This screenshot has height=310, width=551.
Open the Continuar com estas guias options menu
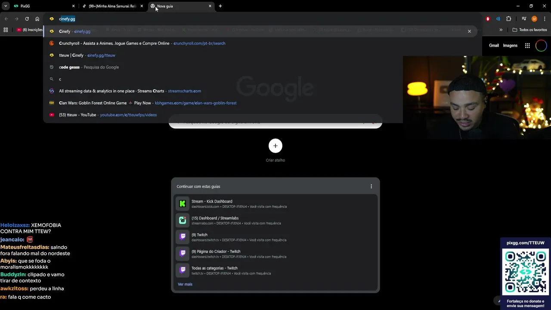point(371,186)
